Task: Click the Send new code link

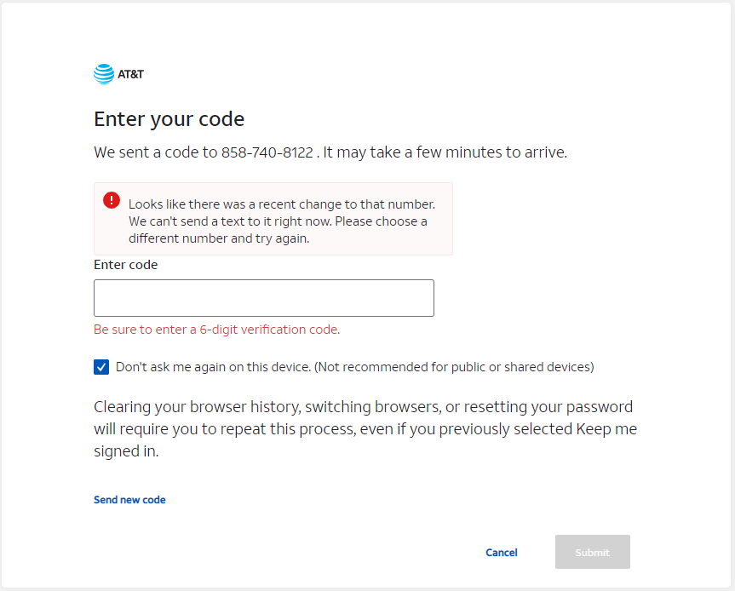Action: [129, 500]
